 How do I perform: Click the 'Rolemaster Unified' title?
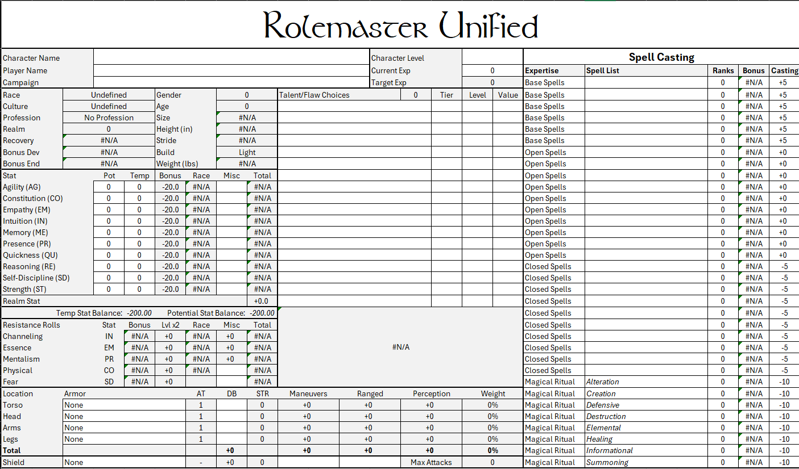click(x=401, y=26)
